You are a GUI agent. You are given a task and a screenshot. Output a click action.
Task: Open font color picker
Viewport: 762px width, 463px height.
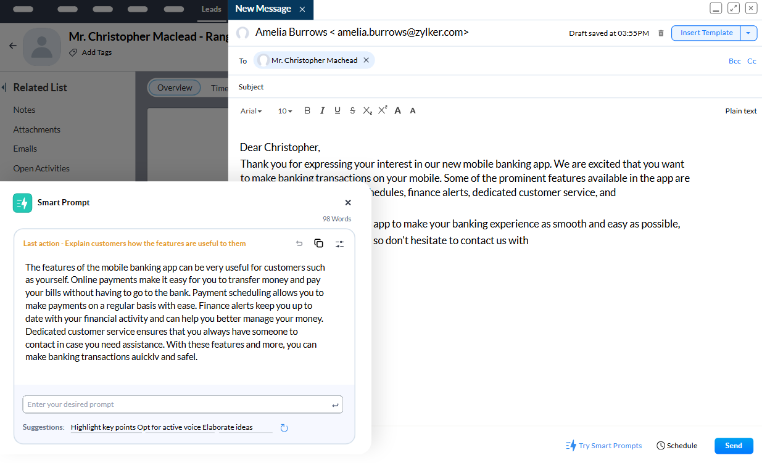398,111
